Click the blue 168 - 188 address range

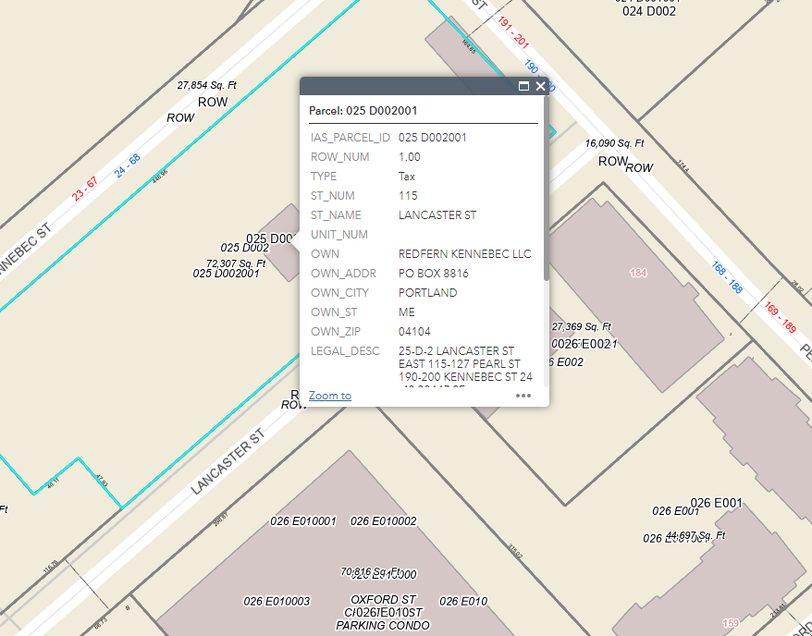click(727, 277)
